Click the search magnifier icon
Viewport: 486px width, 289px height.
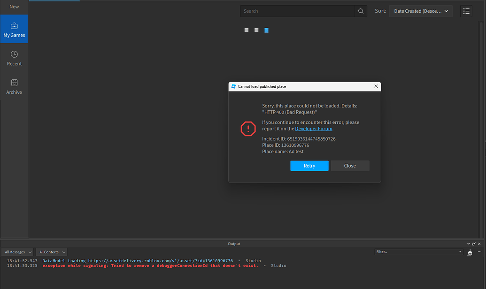pyautogui.click(x=361, y=11)
